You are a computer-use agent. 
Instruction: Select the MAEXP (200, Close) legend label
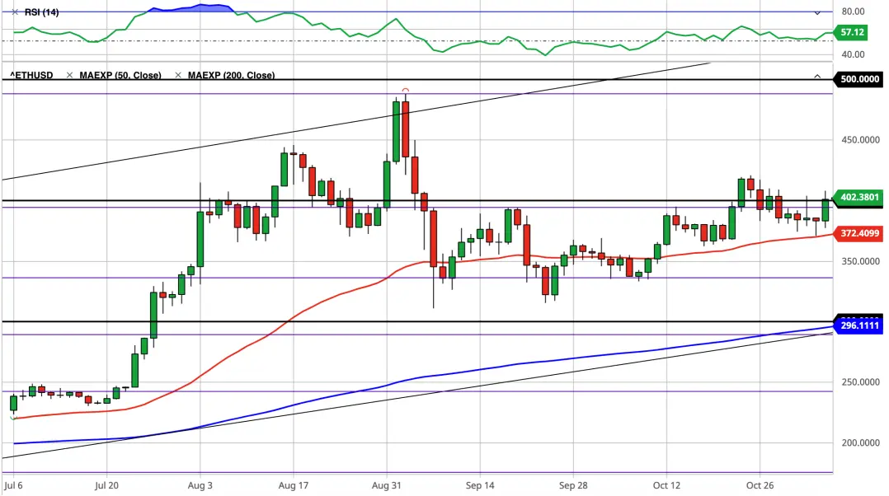(x=231, y=75)
